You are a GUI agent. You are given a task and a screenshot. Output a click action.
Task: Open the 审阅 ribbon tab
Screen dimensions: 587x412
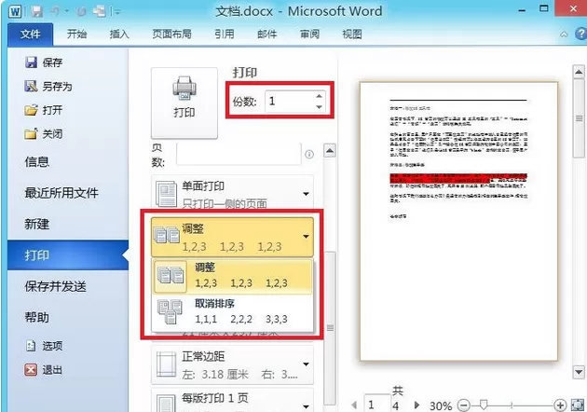tap(309, 34)
